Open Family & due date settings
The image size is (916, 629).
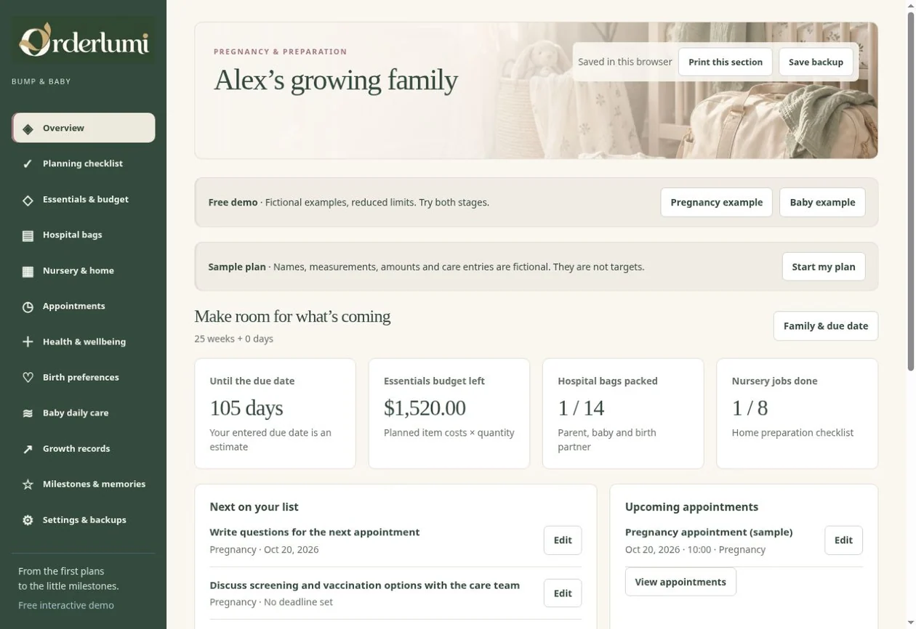(x=826, y=326)
